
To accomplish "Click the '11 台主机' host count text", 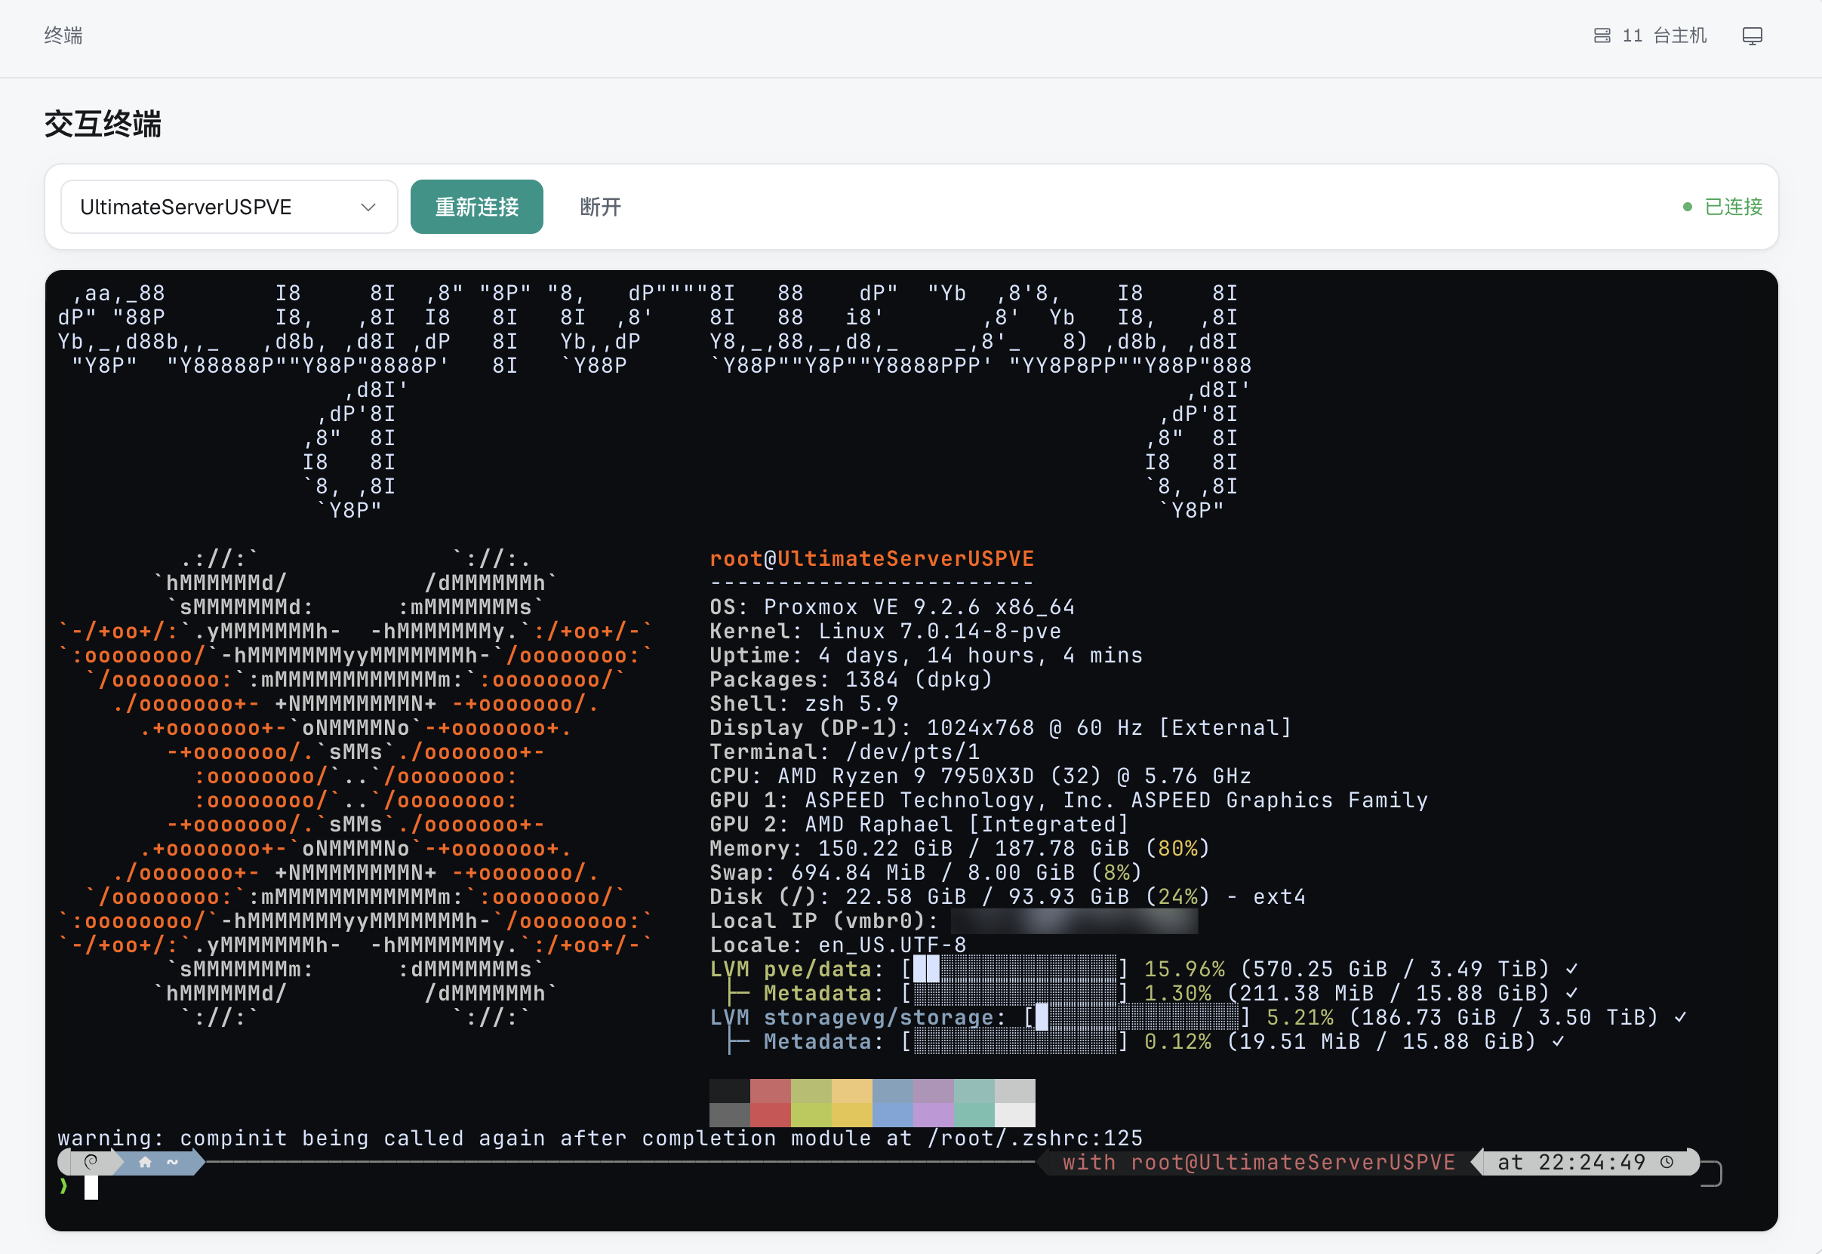I will [x=1664, y=35].
